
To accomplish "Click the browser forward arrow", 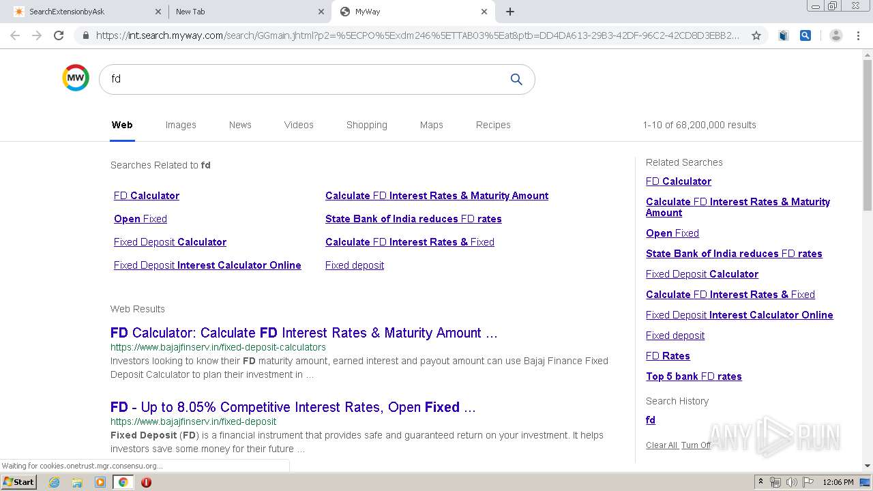I will (37, 35).
